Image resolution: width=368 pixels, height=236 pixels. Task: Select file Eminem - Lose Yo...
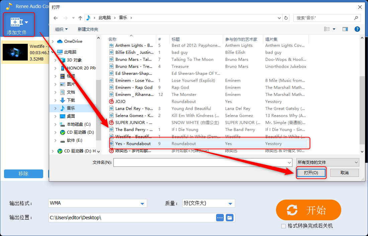pyautogui.click(x=134, y=81)
